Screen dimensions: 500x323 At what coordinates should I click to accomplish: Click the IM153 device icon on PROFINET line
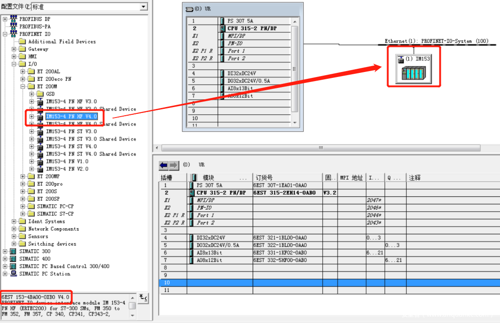[413, 73]
